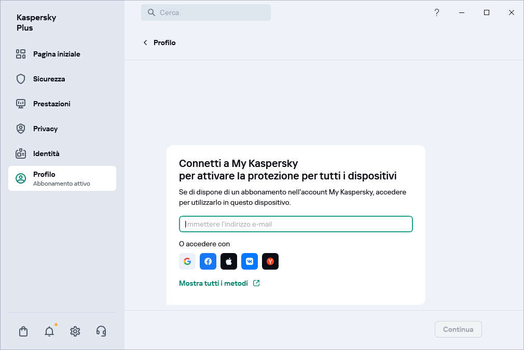Open notifications bell icon
Viewport: 524px width, 350px height.
(49, 331)
